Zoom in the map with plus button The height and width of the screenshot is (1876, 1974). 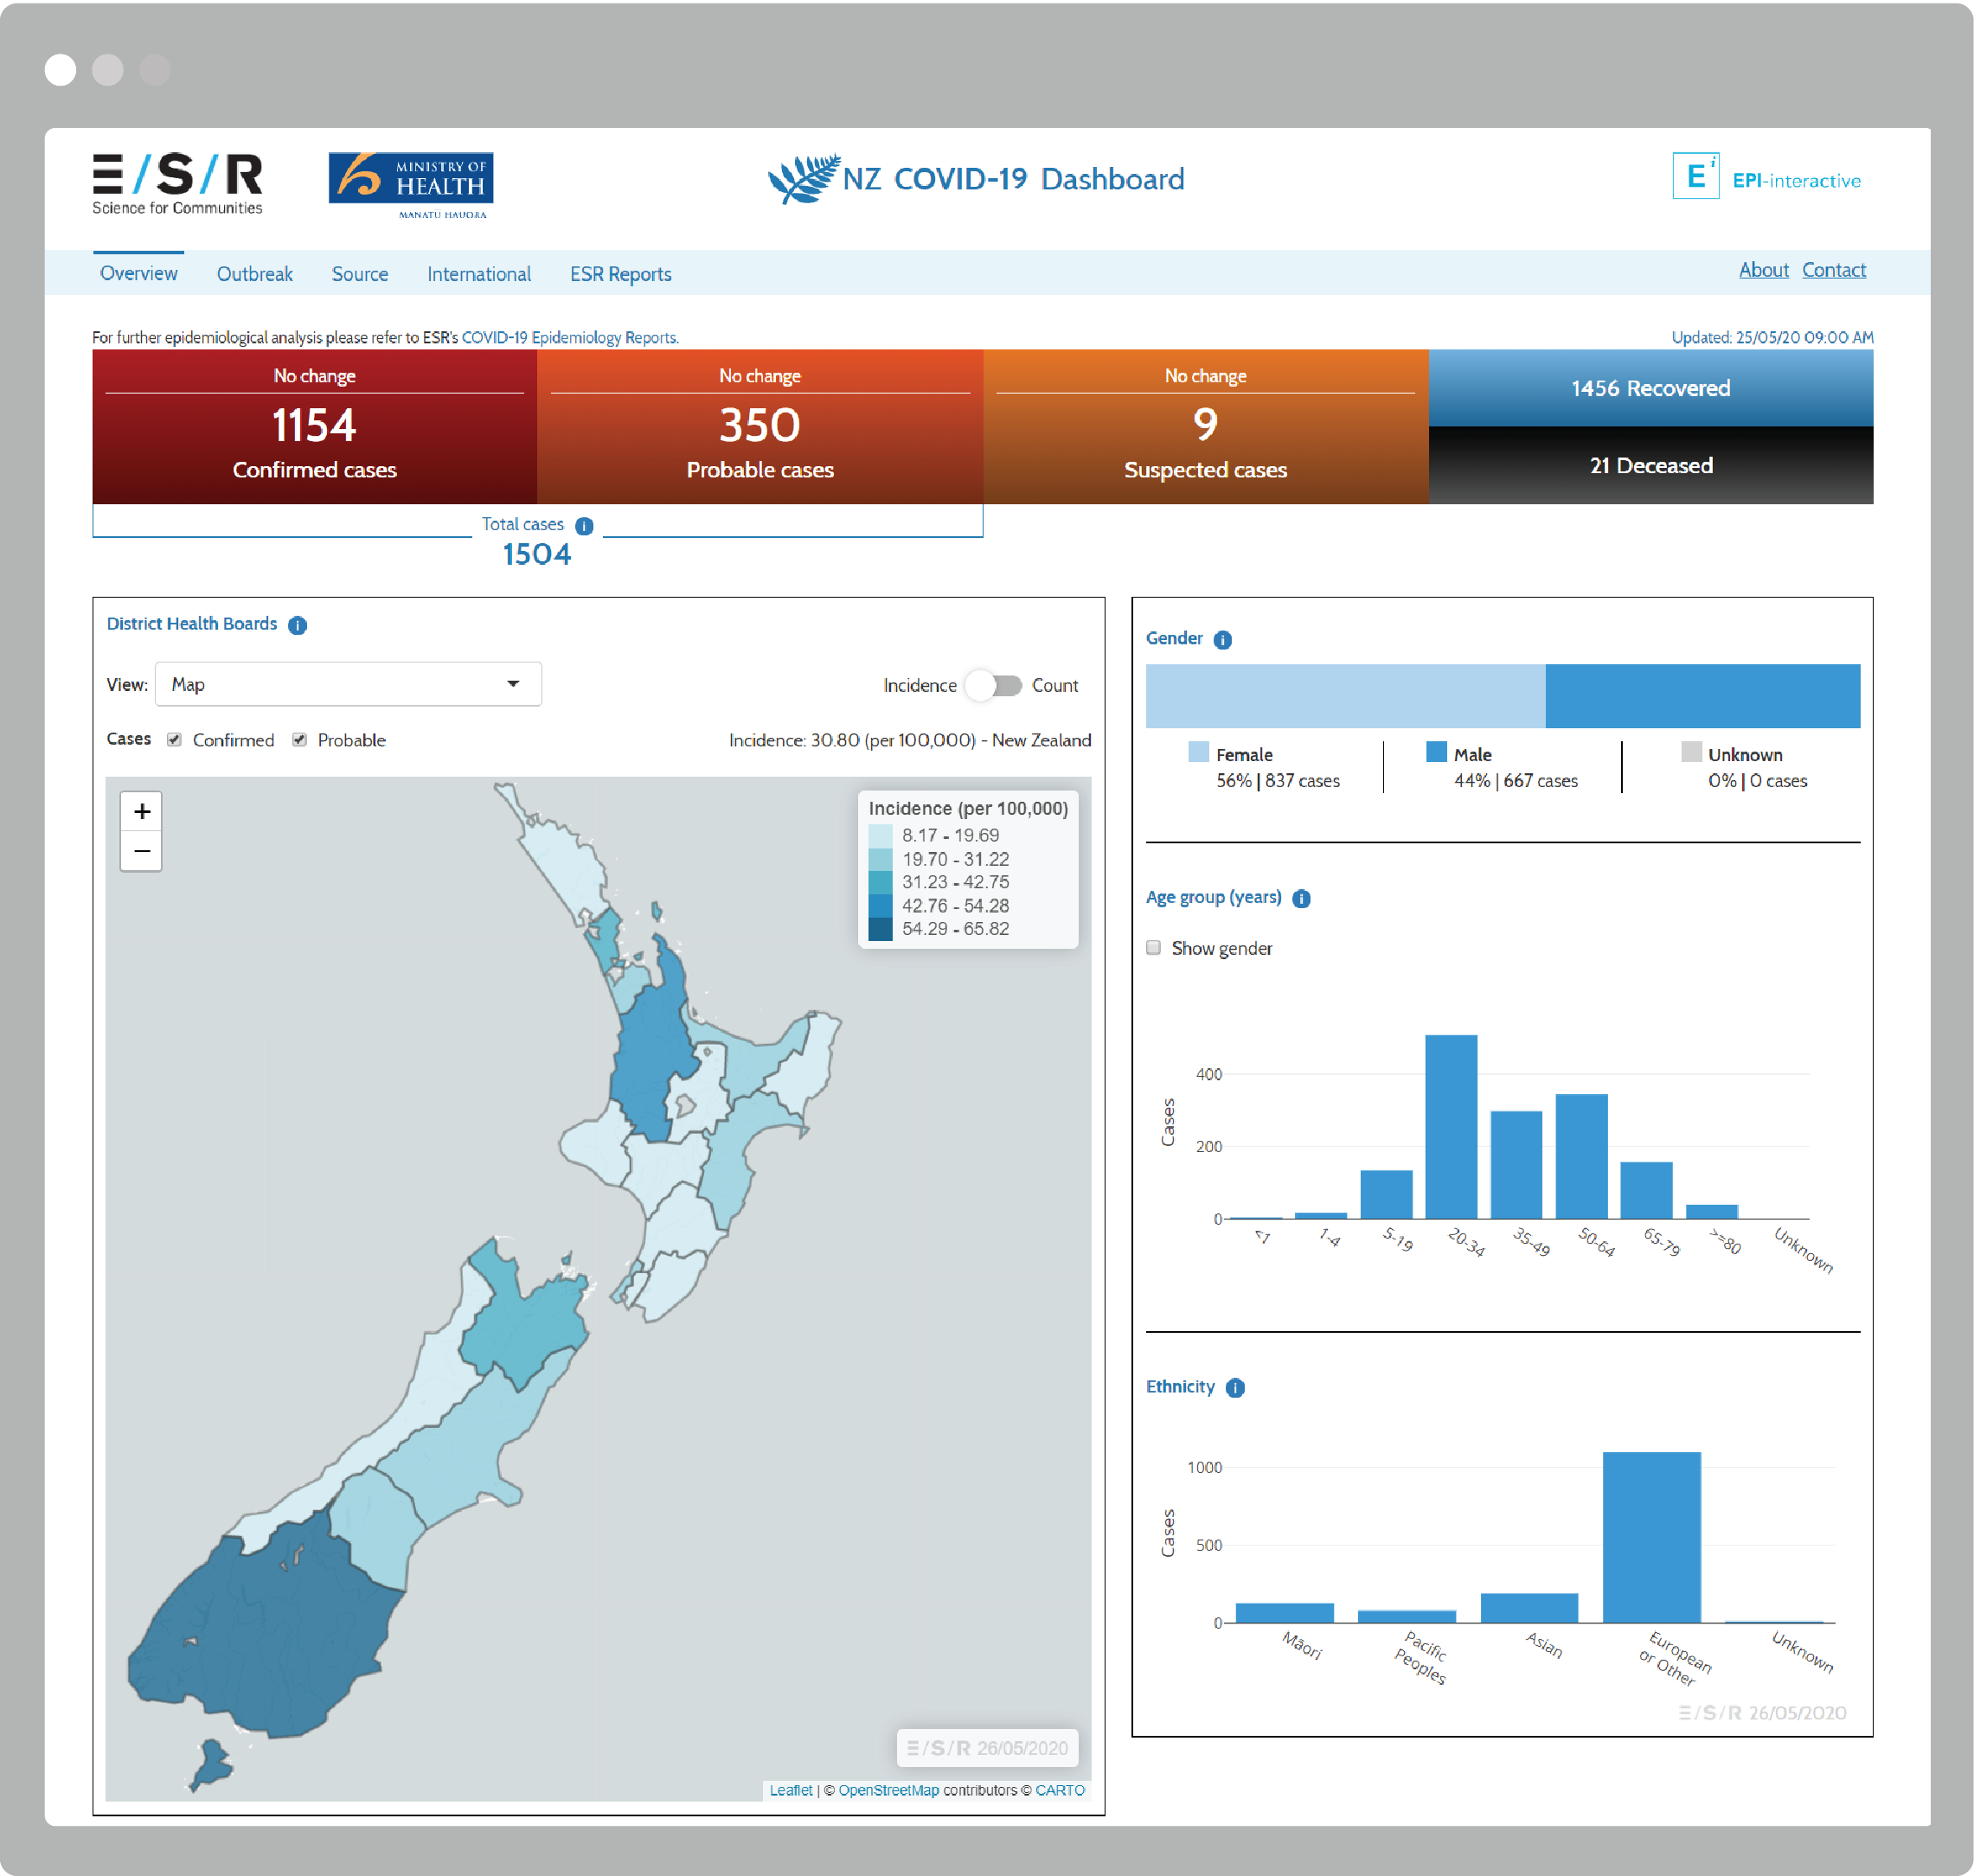[142, 811]
